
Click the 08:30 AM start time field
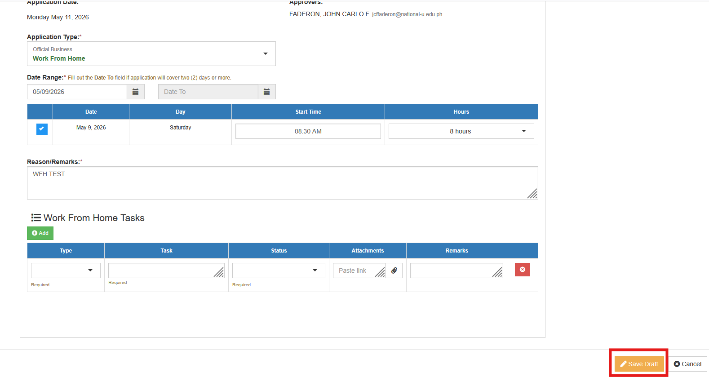tap(308, 131)
